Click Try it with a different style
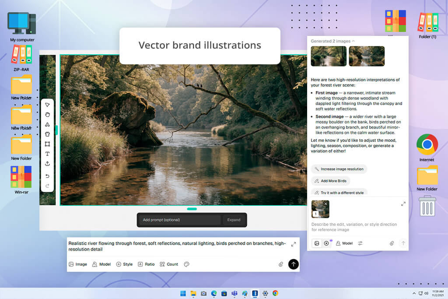 pyautogui.click(x=339, y=192)
